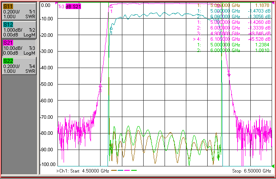The height and width of the screenshot is (179, 276).
Task: Click the -100.00 bottom scale label
Action: tap(48, 164)
